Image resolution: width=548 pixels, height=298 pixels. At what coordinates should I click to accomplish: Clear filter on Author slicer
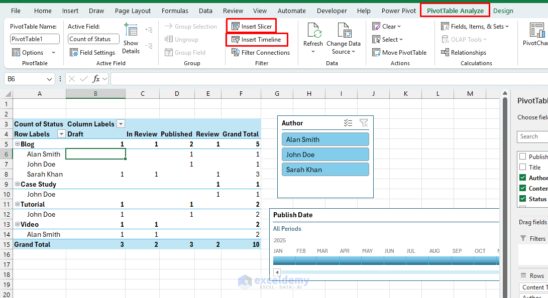click(364, 123)
